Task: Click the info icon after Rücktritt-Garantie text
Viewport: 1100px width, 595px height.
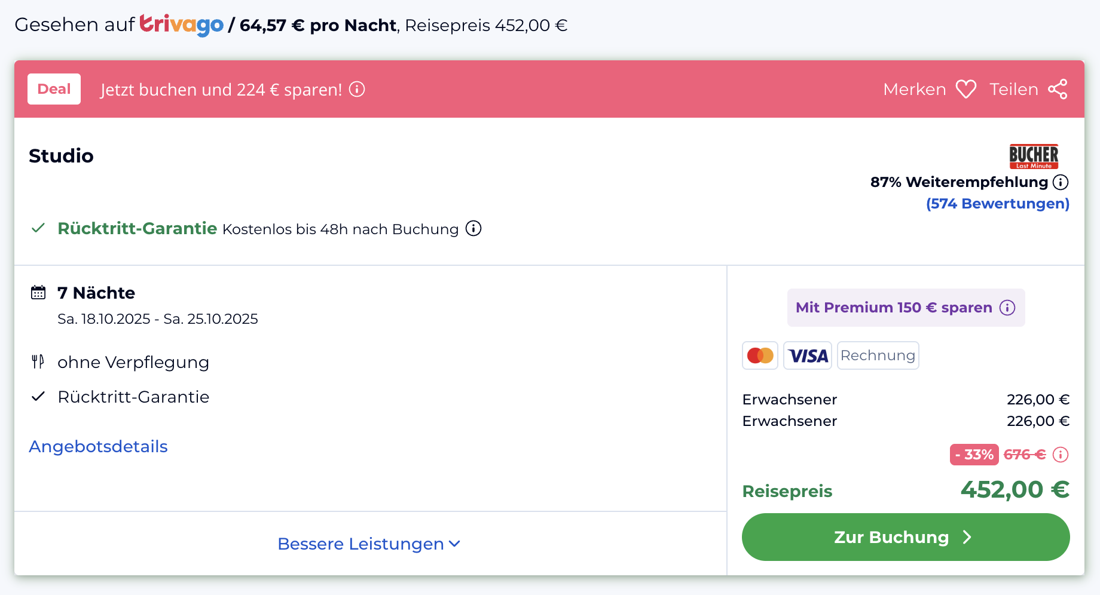Action: pyautogui.click(x=473, y=228)
